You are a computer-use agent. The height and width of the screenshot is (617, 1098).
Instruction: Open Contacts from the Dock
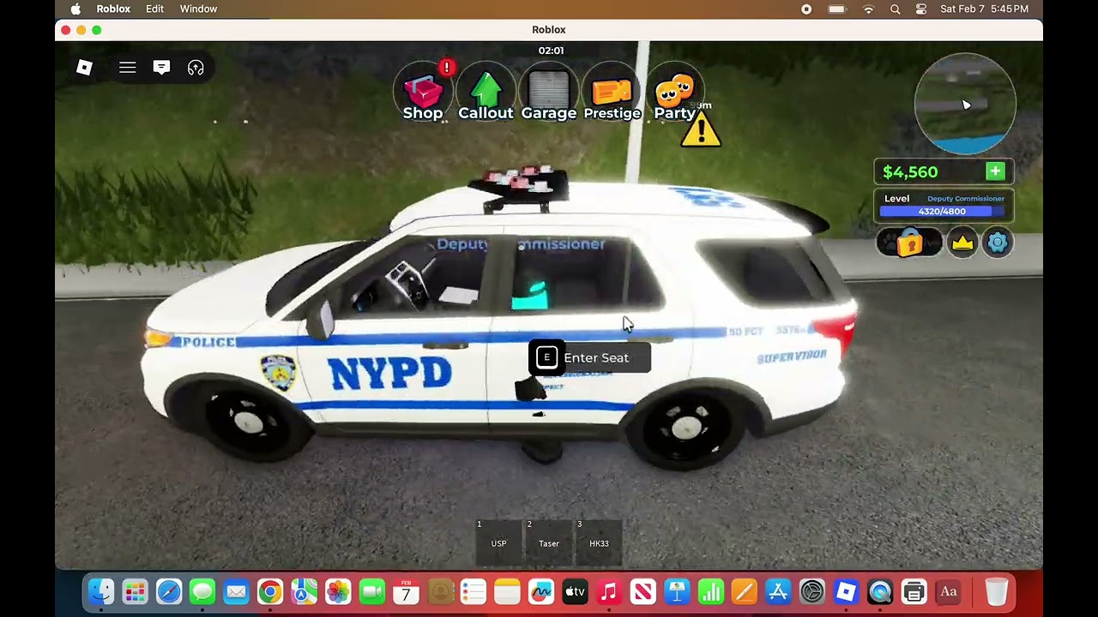click(x=440, y=591)
